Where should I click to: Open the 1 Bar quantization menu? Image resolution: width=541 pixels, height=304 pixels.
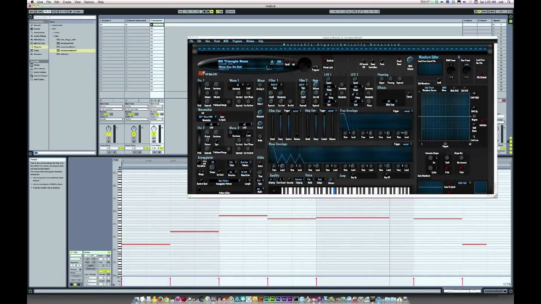click(x=79, y=11)
